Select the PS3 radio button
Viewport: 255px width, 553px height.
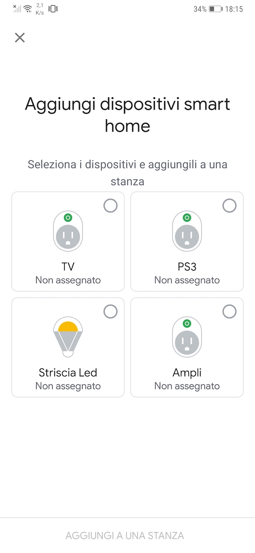(x=229, y=206)
